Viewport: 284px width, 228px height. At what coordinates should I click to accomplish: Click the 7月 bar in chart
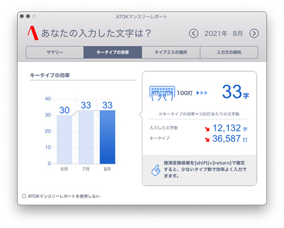[86, 137]
